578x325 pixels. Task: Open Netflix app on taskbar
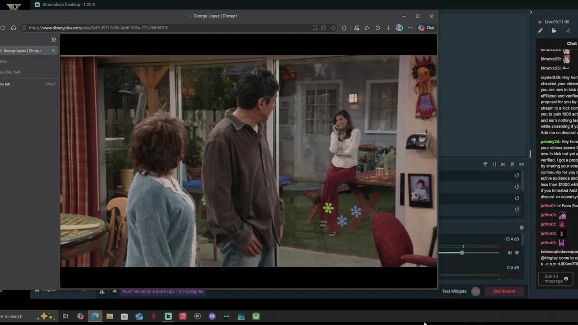154,316
